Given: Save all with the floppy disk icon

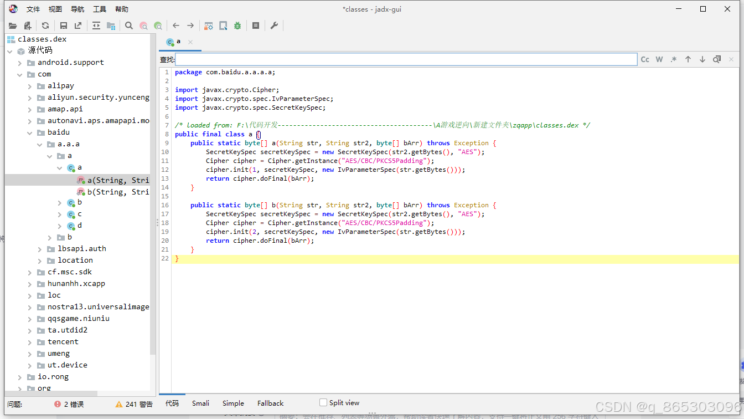Looking at the screenshot, I should click(64, 25).
